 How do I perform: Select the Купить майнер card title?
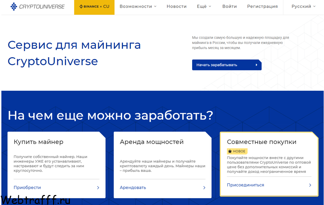click(39, 142)
